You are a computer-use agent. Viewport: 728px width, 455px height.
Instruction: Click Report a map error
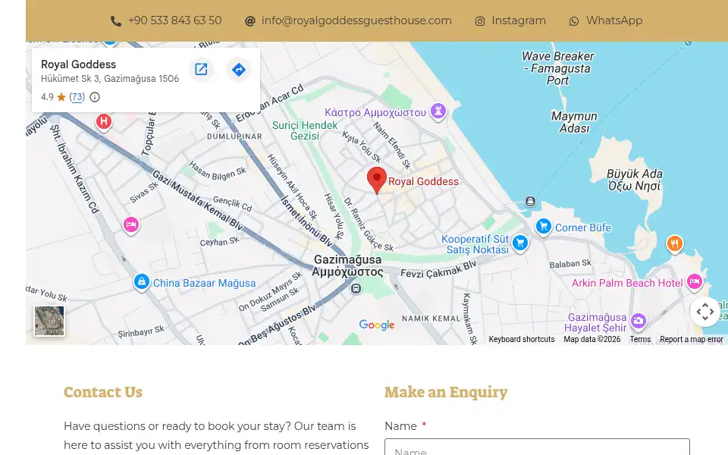[x=692, y=340]
